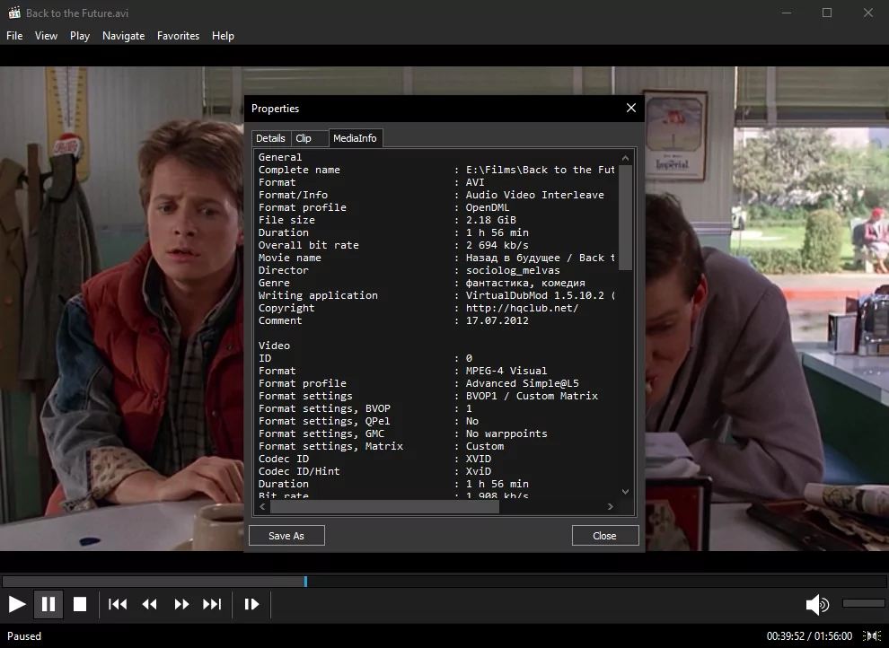The height and width of the screenshot is (648, 889).
Task: Click the 'BVOP1 / Custom Matrix' value
Action: (x=532, y=396)
